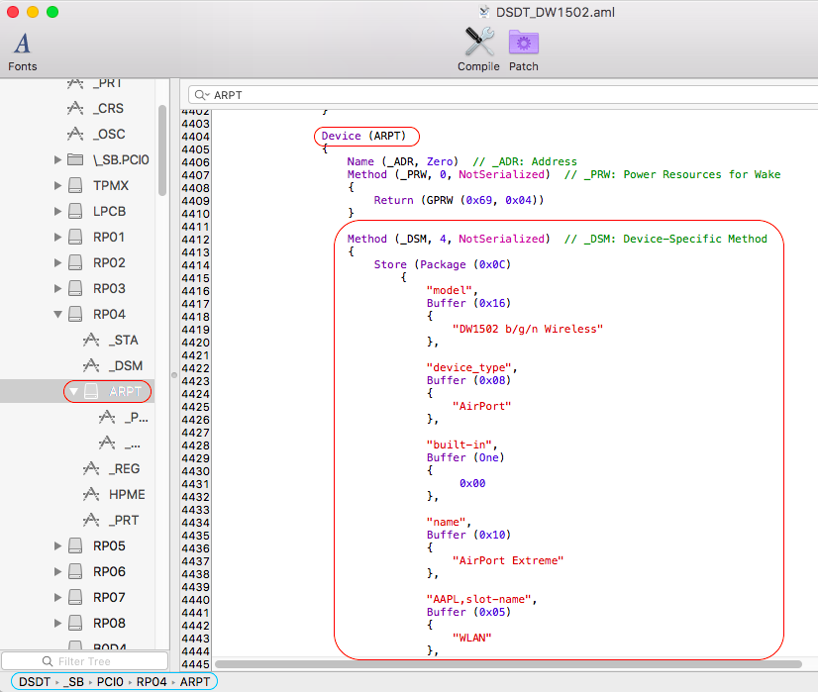818x692 pixels.
Task: Collapse the ARPT device node
Action: click(x=74, y=392)
